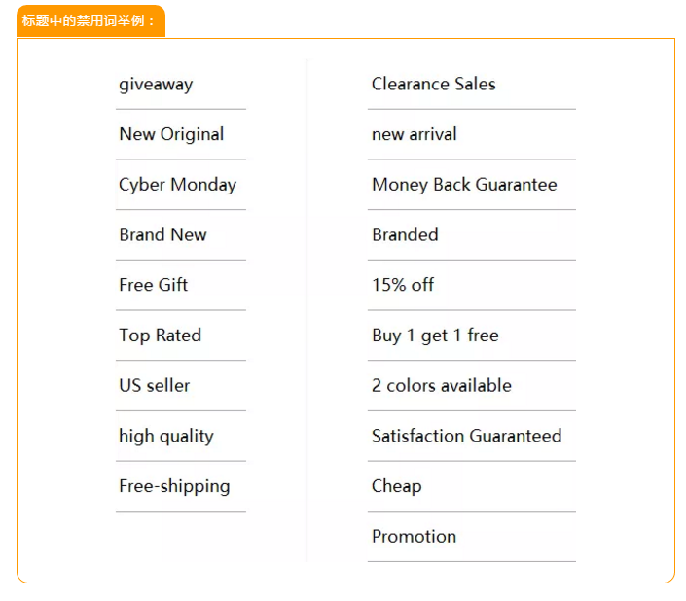Select 'Cyber Monday' in left column
The width and height of the screenshot is (686, 601).
pos(178,185)
